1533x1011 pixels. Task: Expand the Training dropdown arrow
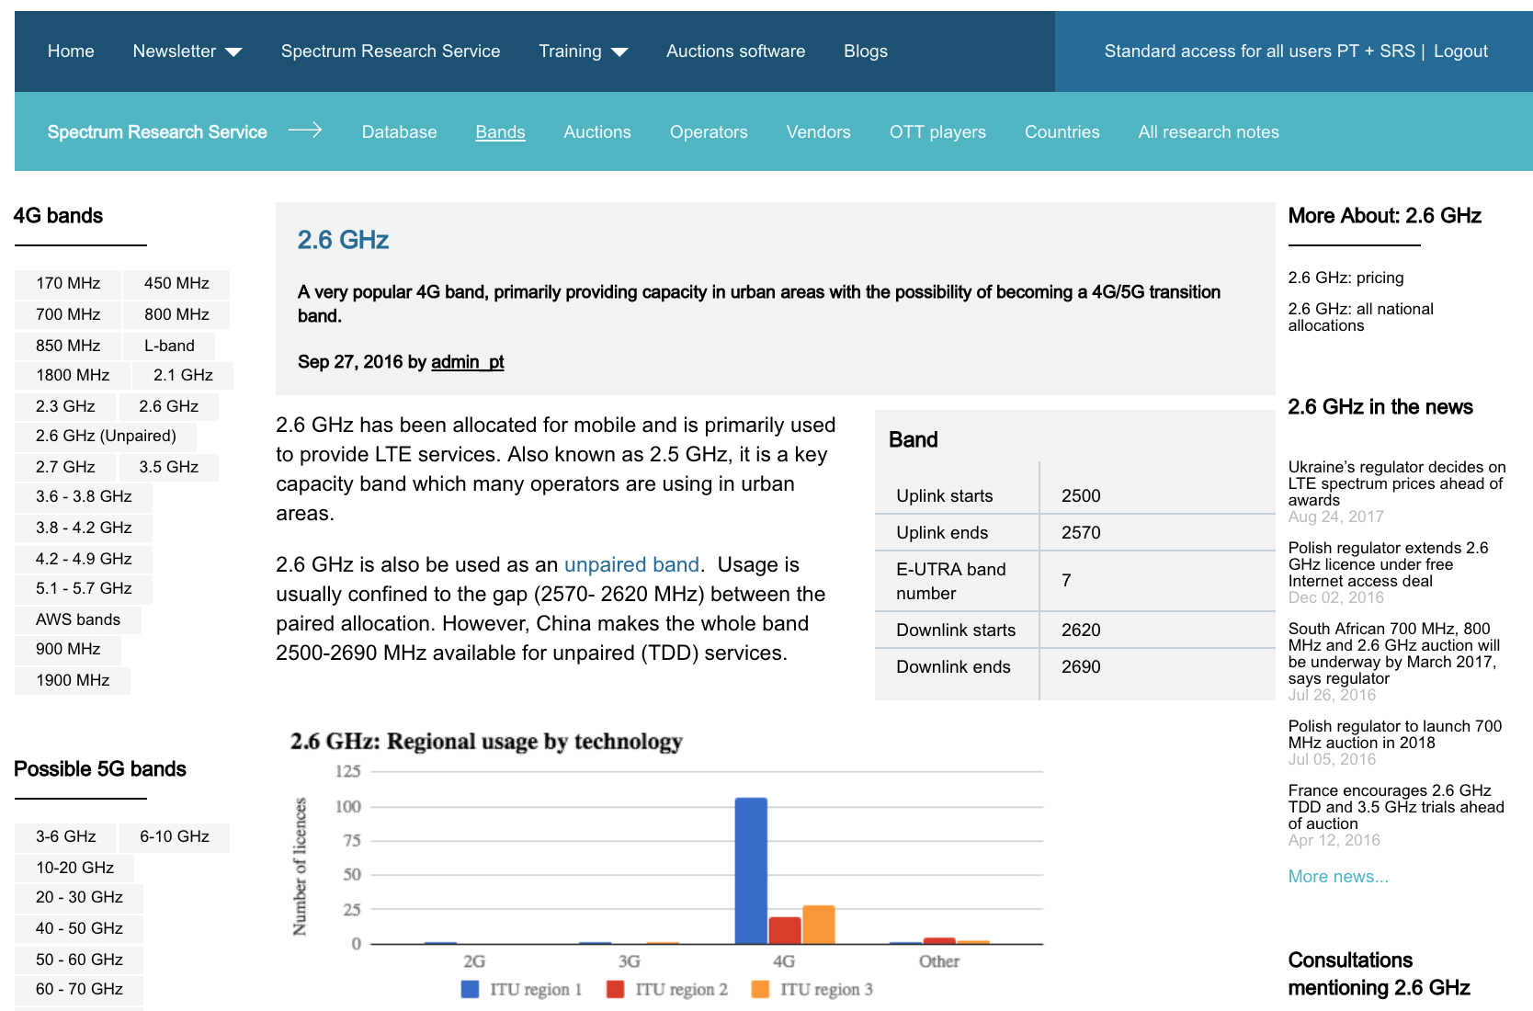(619, 52)
